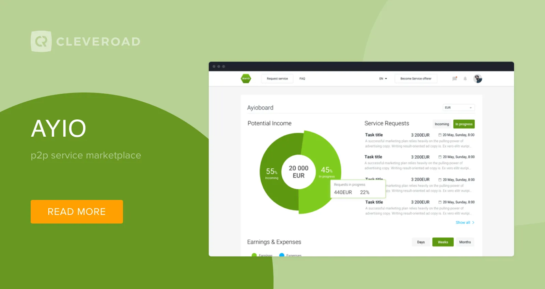This screenshot has width=545, height=289.
Task: Expand the EN language dropdown
Action: pyautogui.click(x=383, y=79)
